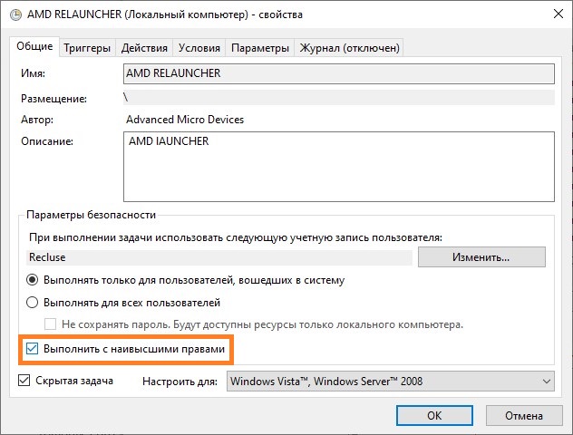
Task: Choose Выполнять для всех пользователей option
Action: (x=32, y=303)
